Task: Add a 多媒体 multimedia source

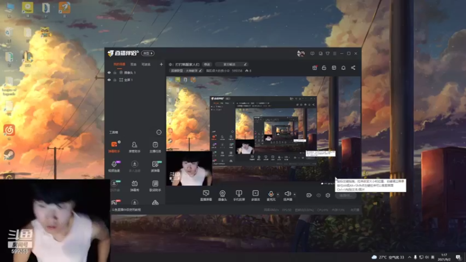Action: pyautogui.click(x=255, y=196)
